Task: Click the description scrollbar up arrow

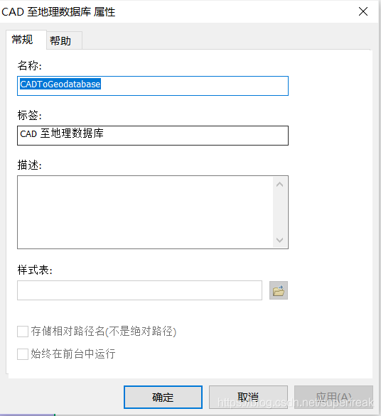Action: [x=279, y=185]
